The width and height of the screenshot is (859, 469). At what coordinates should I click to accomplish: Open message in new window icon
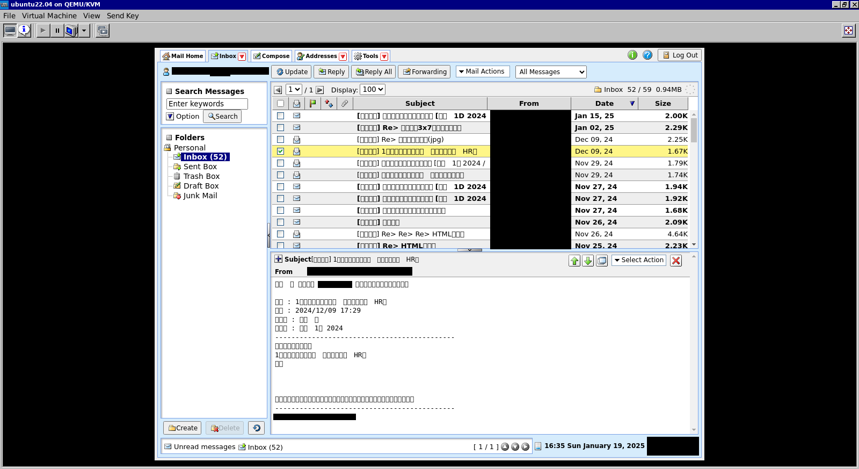[x=602, y=261]
